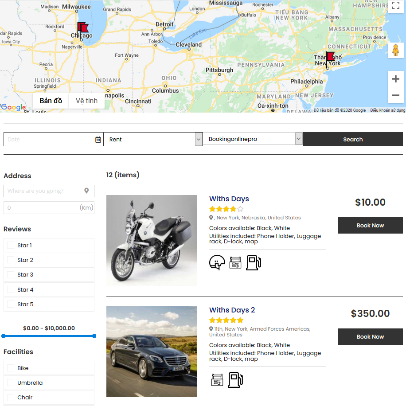Screen dimensions: 406x406
Task: Select the Bản đồ map view tab
Action: (51, 101)
